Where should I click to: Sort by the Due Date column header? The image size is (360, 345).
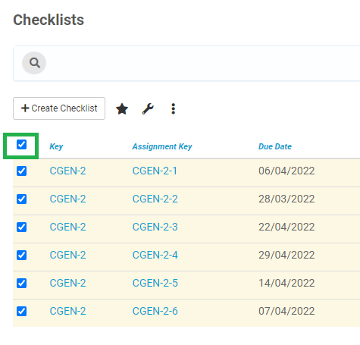[x=275, y=146]
